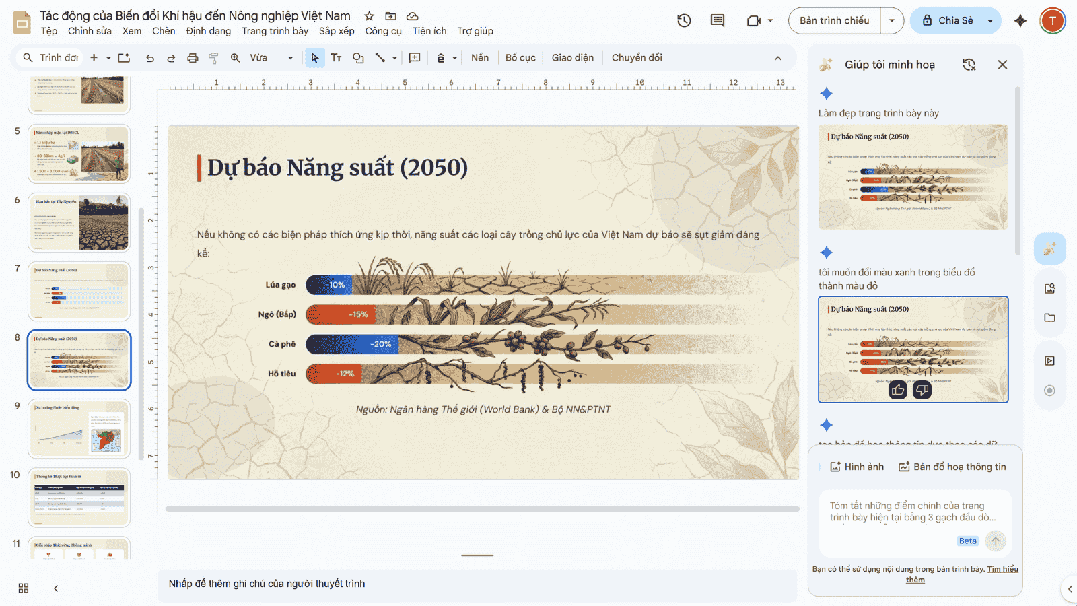1077x606 pixels.
Task: Open grid view of slides
Action: pos(24,588)
